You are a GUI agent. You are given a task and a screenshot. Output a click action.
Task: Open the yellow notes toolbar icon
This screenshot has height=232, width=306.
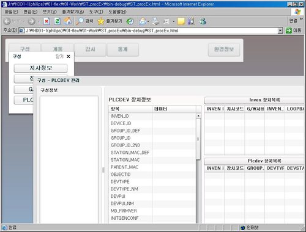tap(181, 21)
